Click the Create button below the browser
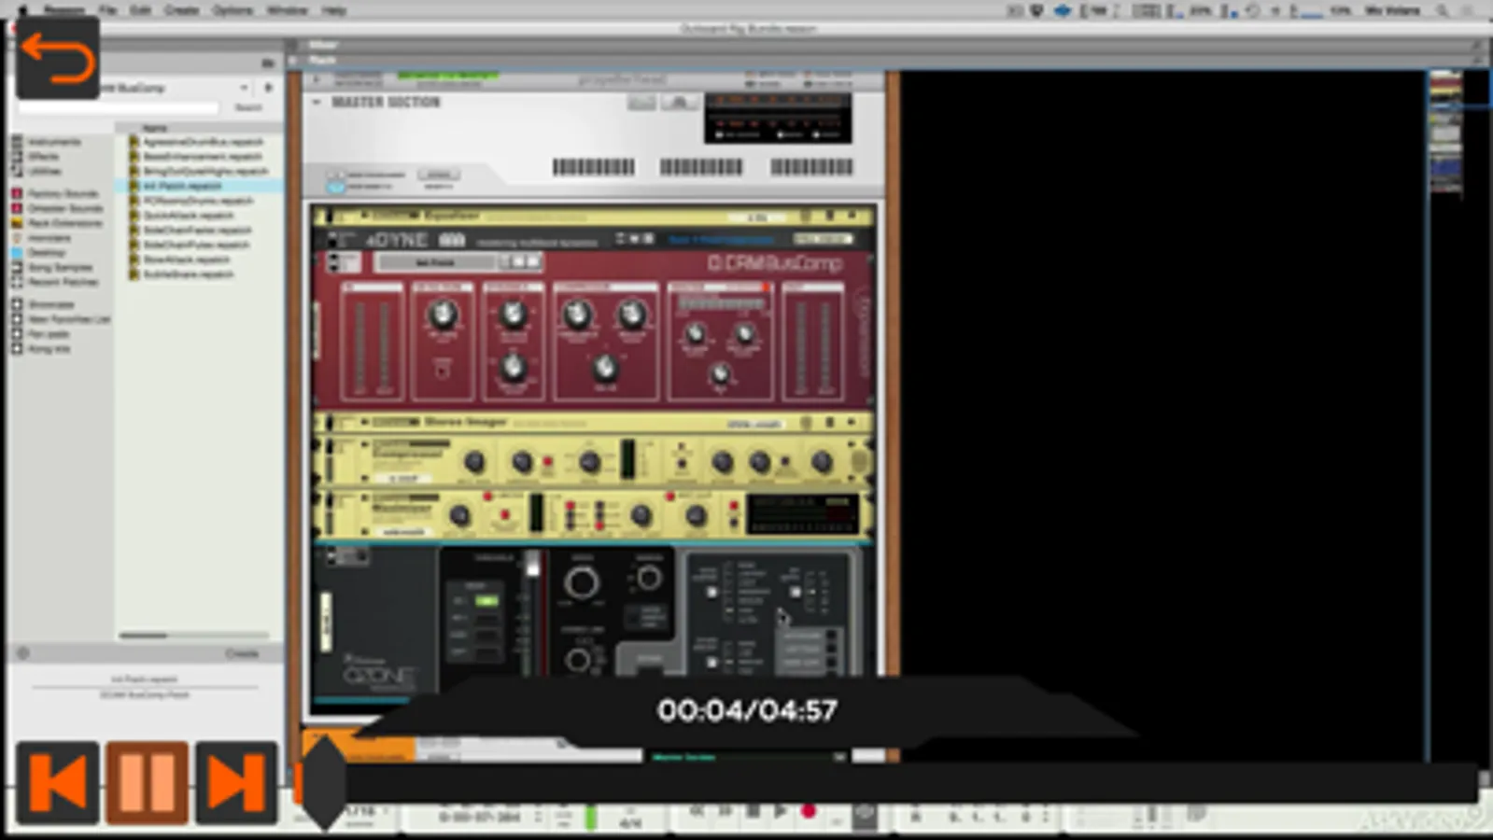 pyautogui.click(x=242, y=653)
